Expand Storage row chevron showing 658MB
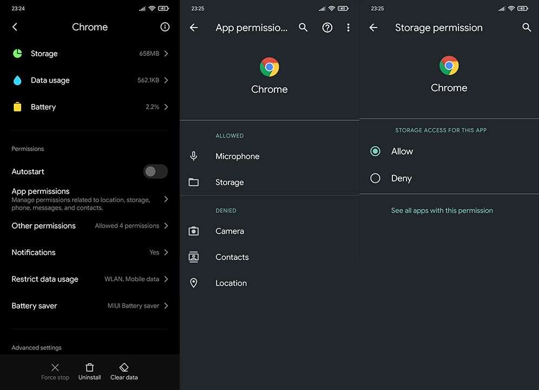539x390 pixels. (166, 53)
